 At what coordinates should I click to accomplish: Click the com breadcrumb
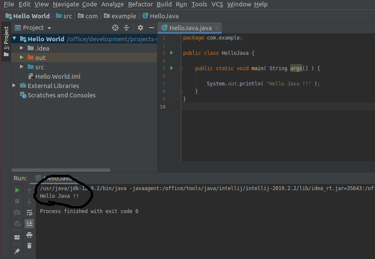(x=88, y=16)
